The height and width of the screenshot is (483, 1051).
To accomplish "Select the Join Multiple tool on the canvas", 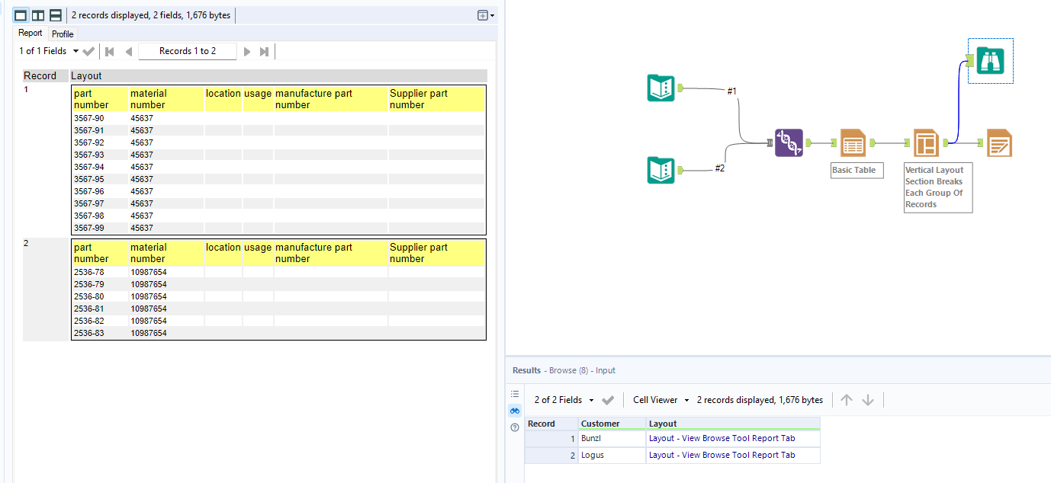I will click(x=789, y=142).
